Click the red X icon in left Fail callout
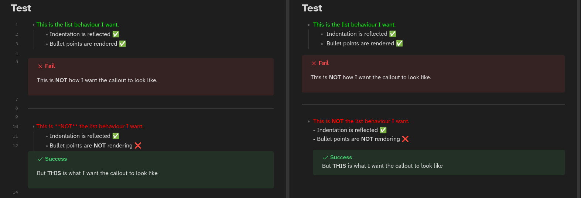Image resolution: width=581 pixels, height=198 pixels. pos(40,66)
